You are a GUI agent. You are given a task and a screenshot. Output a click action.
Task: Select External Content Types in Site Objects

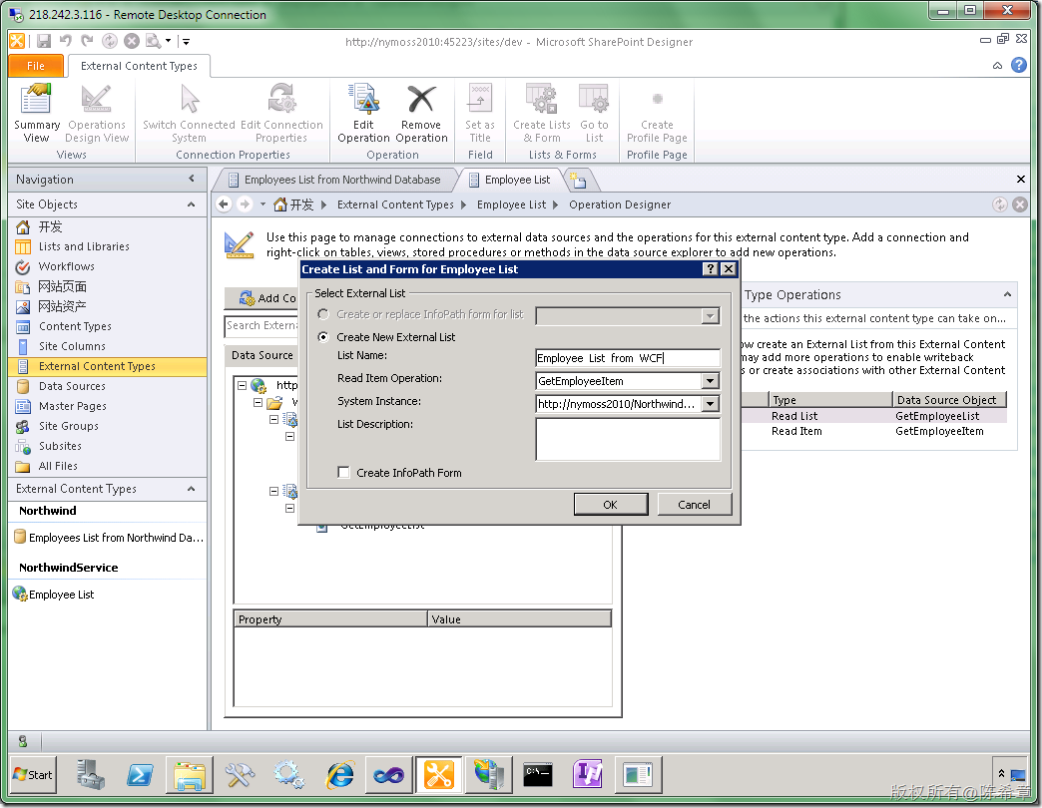108,366
